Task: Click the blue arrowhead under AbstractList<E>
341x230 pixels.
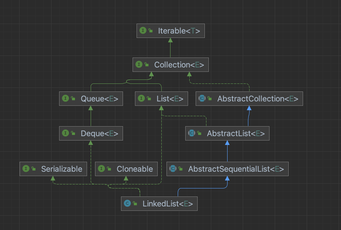Action: click(227, 143)
